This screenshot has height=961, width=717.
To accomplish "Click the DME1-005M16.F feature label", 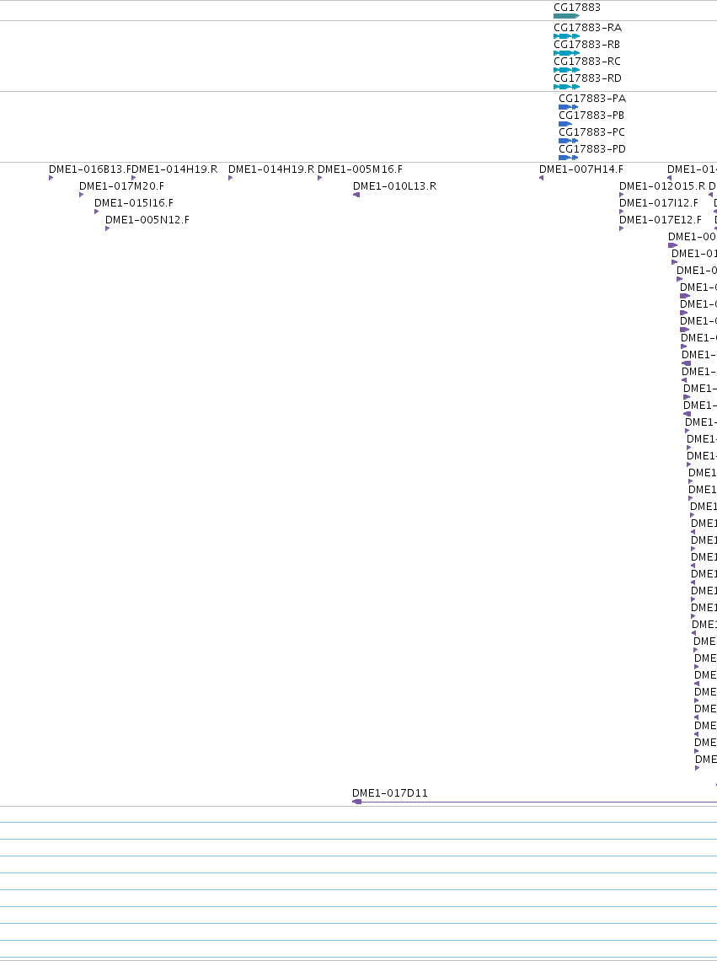I will [x=360, y=169].
